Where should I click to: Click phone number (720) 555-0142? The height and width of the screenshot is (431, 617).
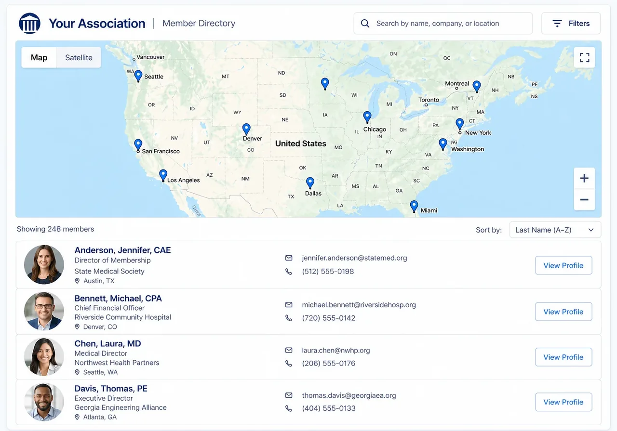329,318
